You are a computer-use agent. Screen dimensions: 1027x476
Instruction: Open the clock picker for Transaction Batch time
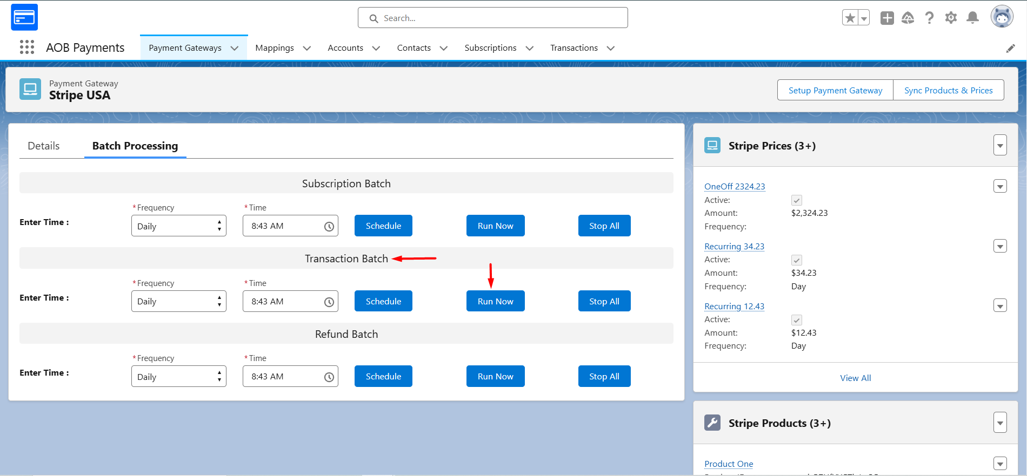329,302
